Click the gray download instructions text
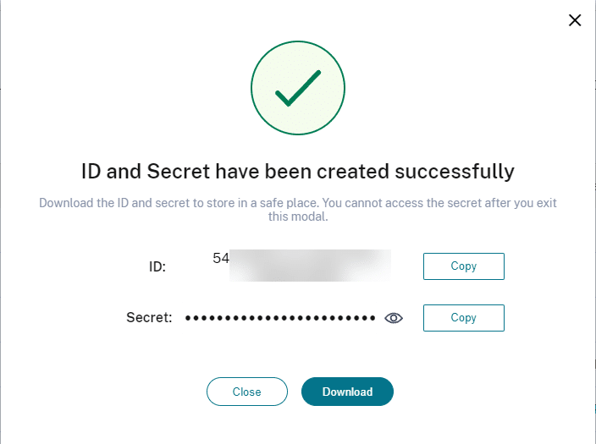This screenshot has height=444, width=596. coord(298,210)
